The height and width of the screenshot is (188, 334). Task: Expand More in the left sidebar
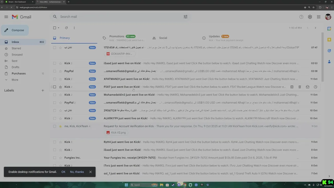(15, 80)
